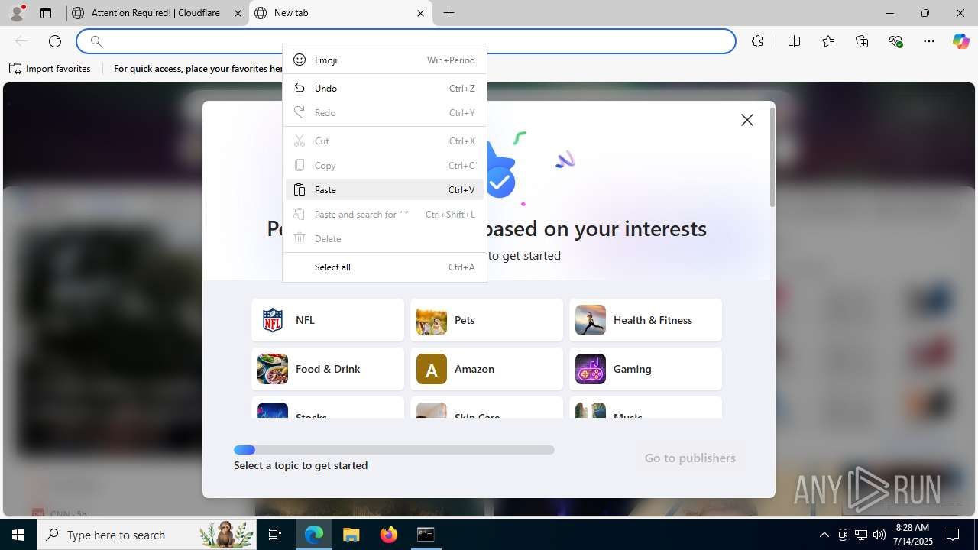978x550 pixels.
Task: Open the tab actions menu icon
Action: click(x=46, y=13)
